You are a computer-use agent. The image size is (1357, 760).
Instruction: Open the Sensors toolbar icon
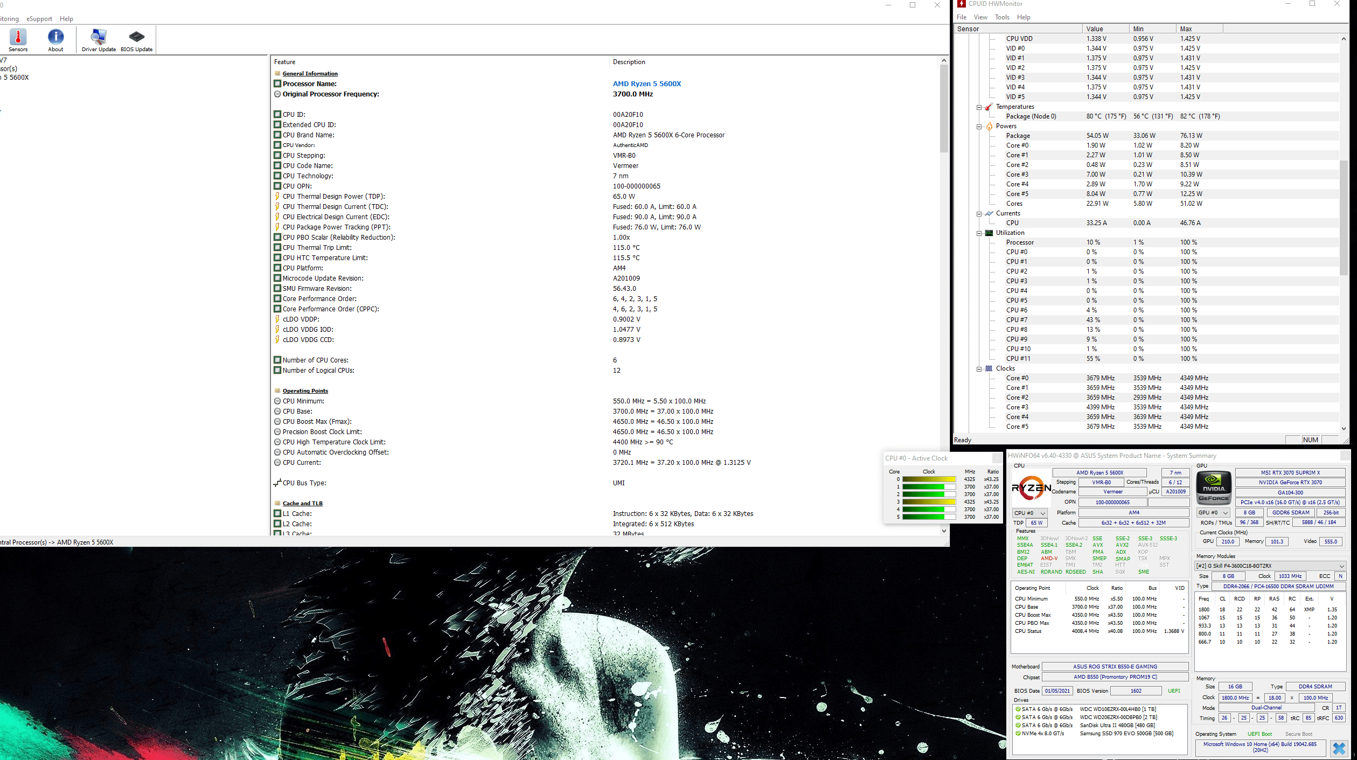coord(18,40)
